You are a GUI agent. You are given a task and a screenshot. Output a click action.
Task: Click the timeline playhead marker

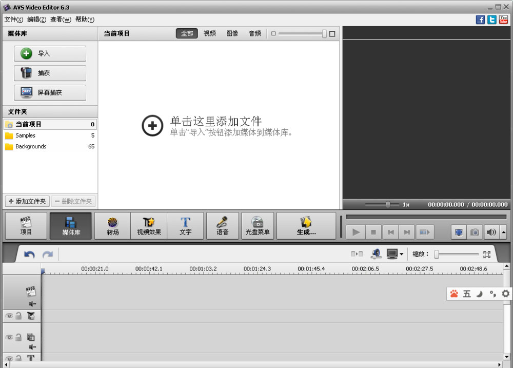[43, 271]
